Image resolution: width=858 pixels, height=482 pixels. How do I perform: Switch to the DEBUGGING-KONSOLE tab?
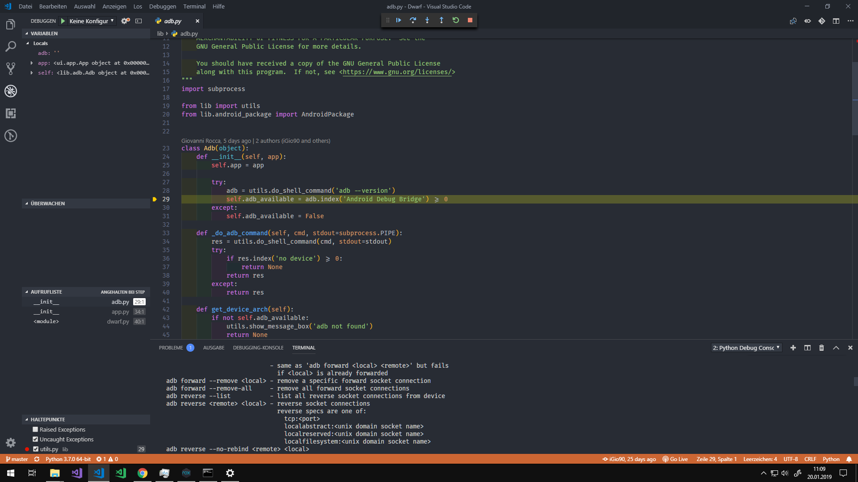click(x=258, y=348)
